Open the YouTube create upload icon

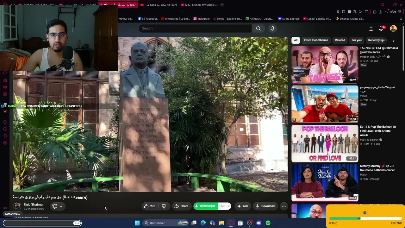pos(371,28)
